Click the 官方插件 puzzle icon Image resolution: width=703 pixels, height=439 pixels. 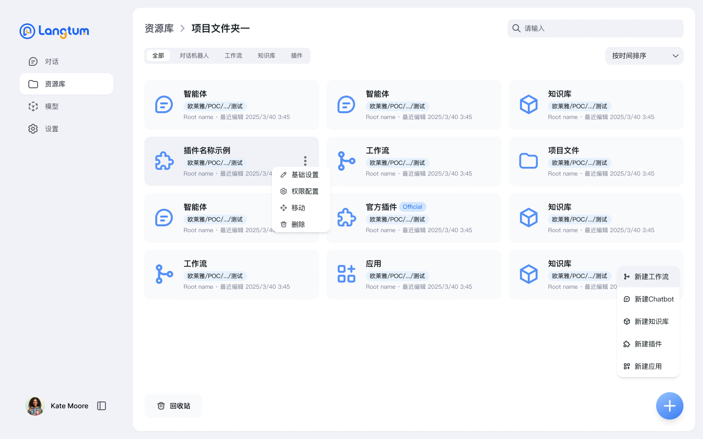[346, 218]
